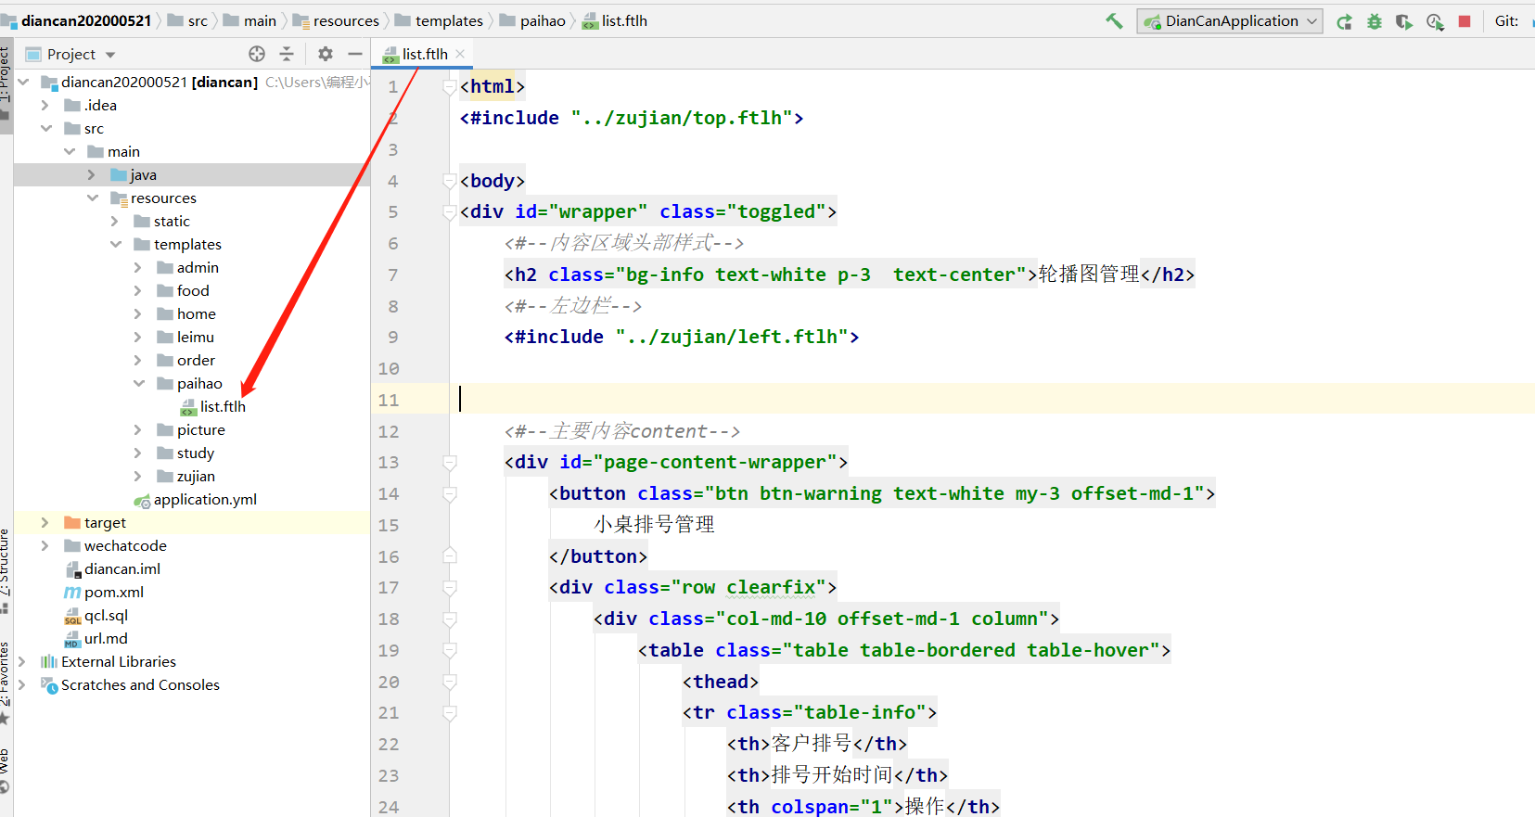Collapse the templates folder

tap(115, 244)
